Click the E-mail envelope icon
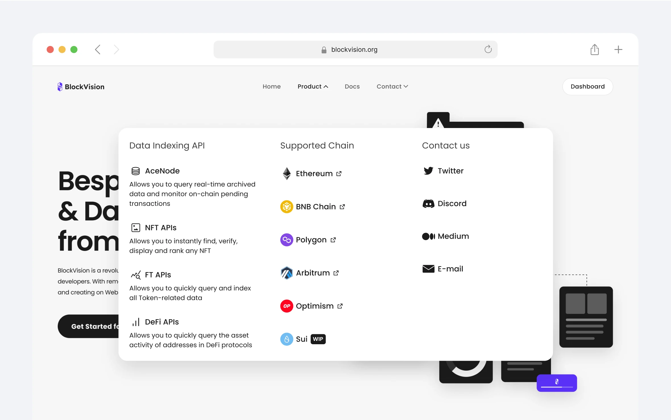The width and height of the screenshot is (671, 420). pos(428,269)
